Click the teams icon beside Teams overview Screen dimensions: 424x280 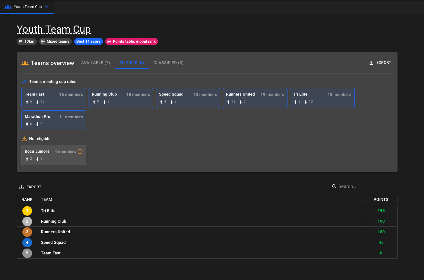tap(25, 63)
